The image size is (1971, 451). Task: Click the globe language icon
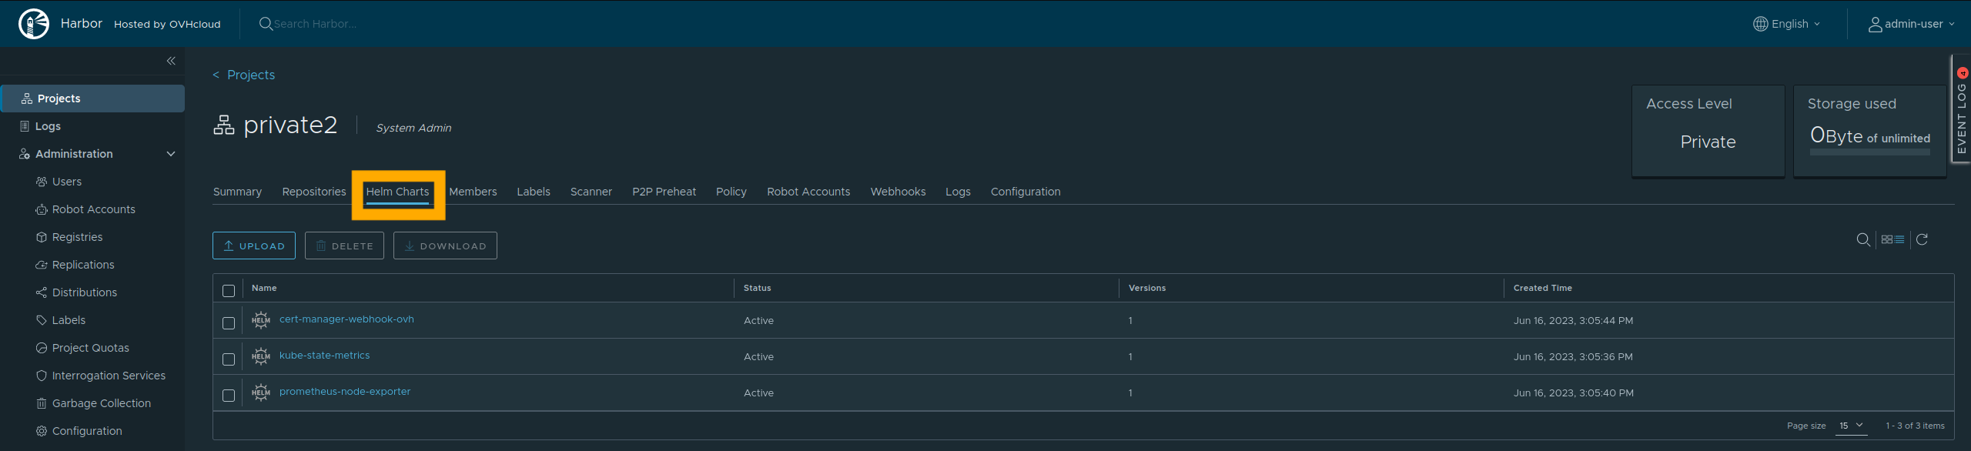coord(1761,24)
